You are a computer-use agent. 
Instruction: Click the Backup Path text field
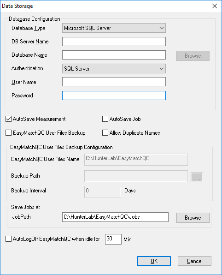tap(136, 176)
